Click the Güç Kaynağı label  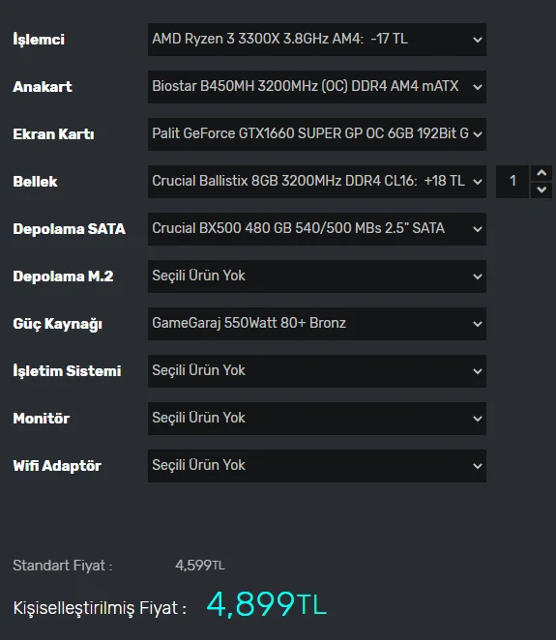pyautogui.click(x=58, y=324)
